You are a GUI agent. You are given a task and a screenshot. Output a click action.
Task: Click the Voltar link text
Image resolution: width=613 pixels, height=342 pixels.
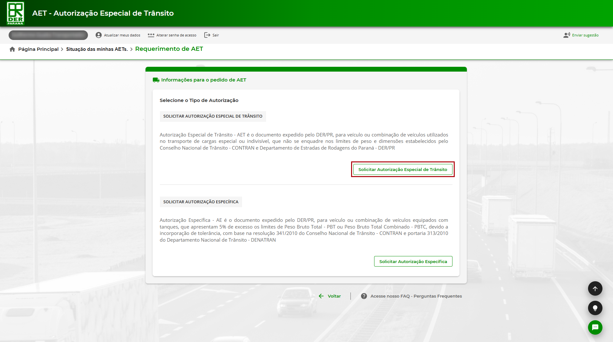[x=334, y=296]
